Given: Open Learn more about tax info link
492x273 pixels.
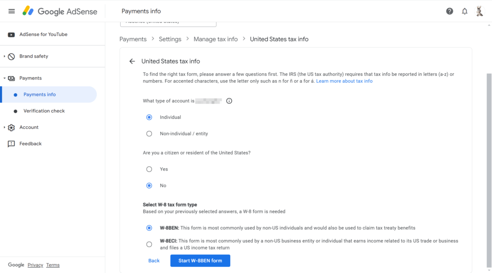Looking at the screenshot, I should [x=344, y=81].
